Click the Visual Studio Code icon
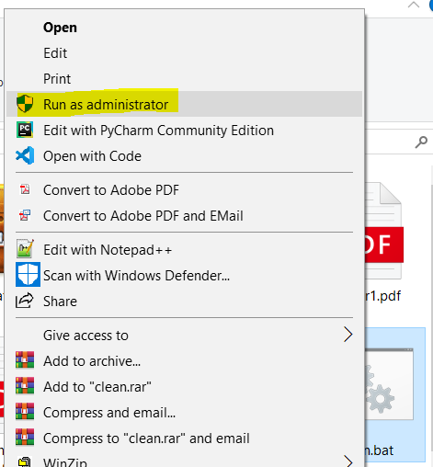 click(25, 155)
